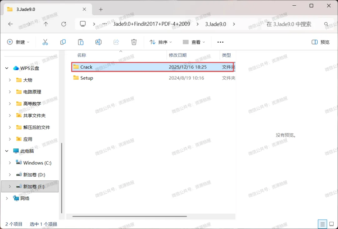Collapse the 此电脑 tree node
This screenshot has height=229, width=338.
(7, 151)
